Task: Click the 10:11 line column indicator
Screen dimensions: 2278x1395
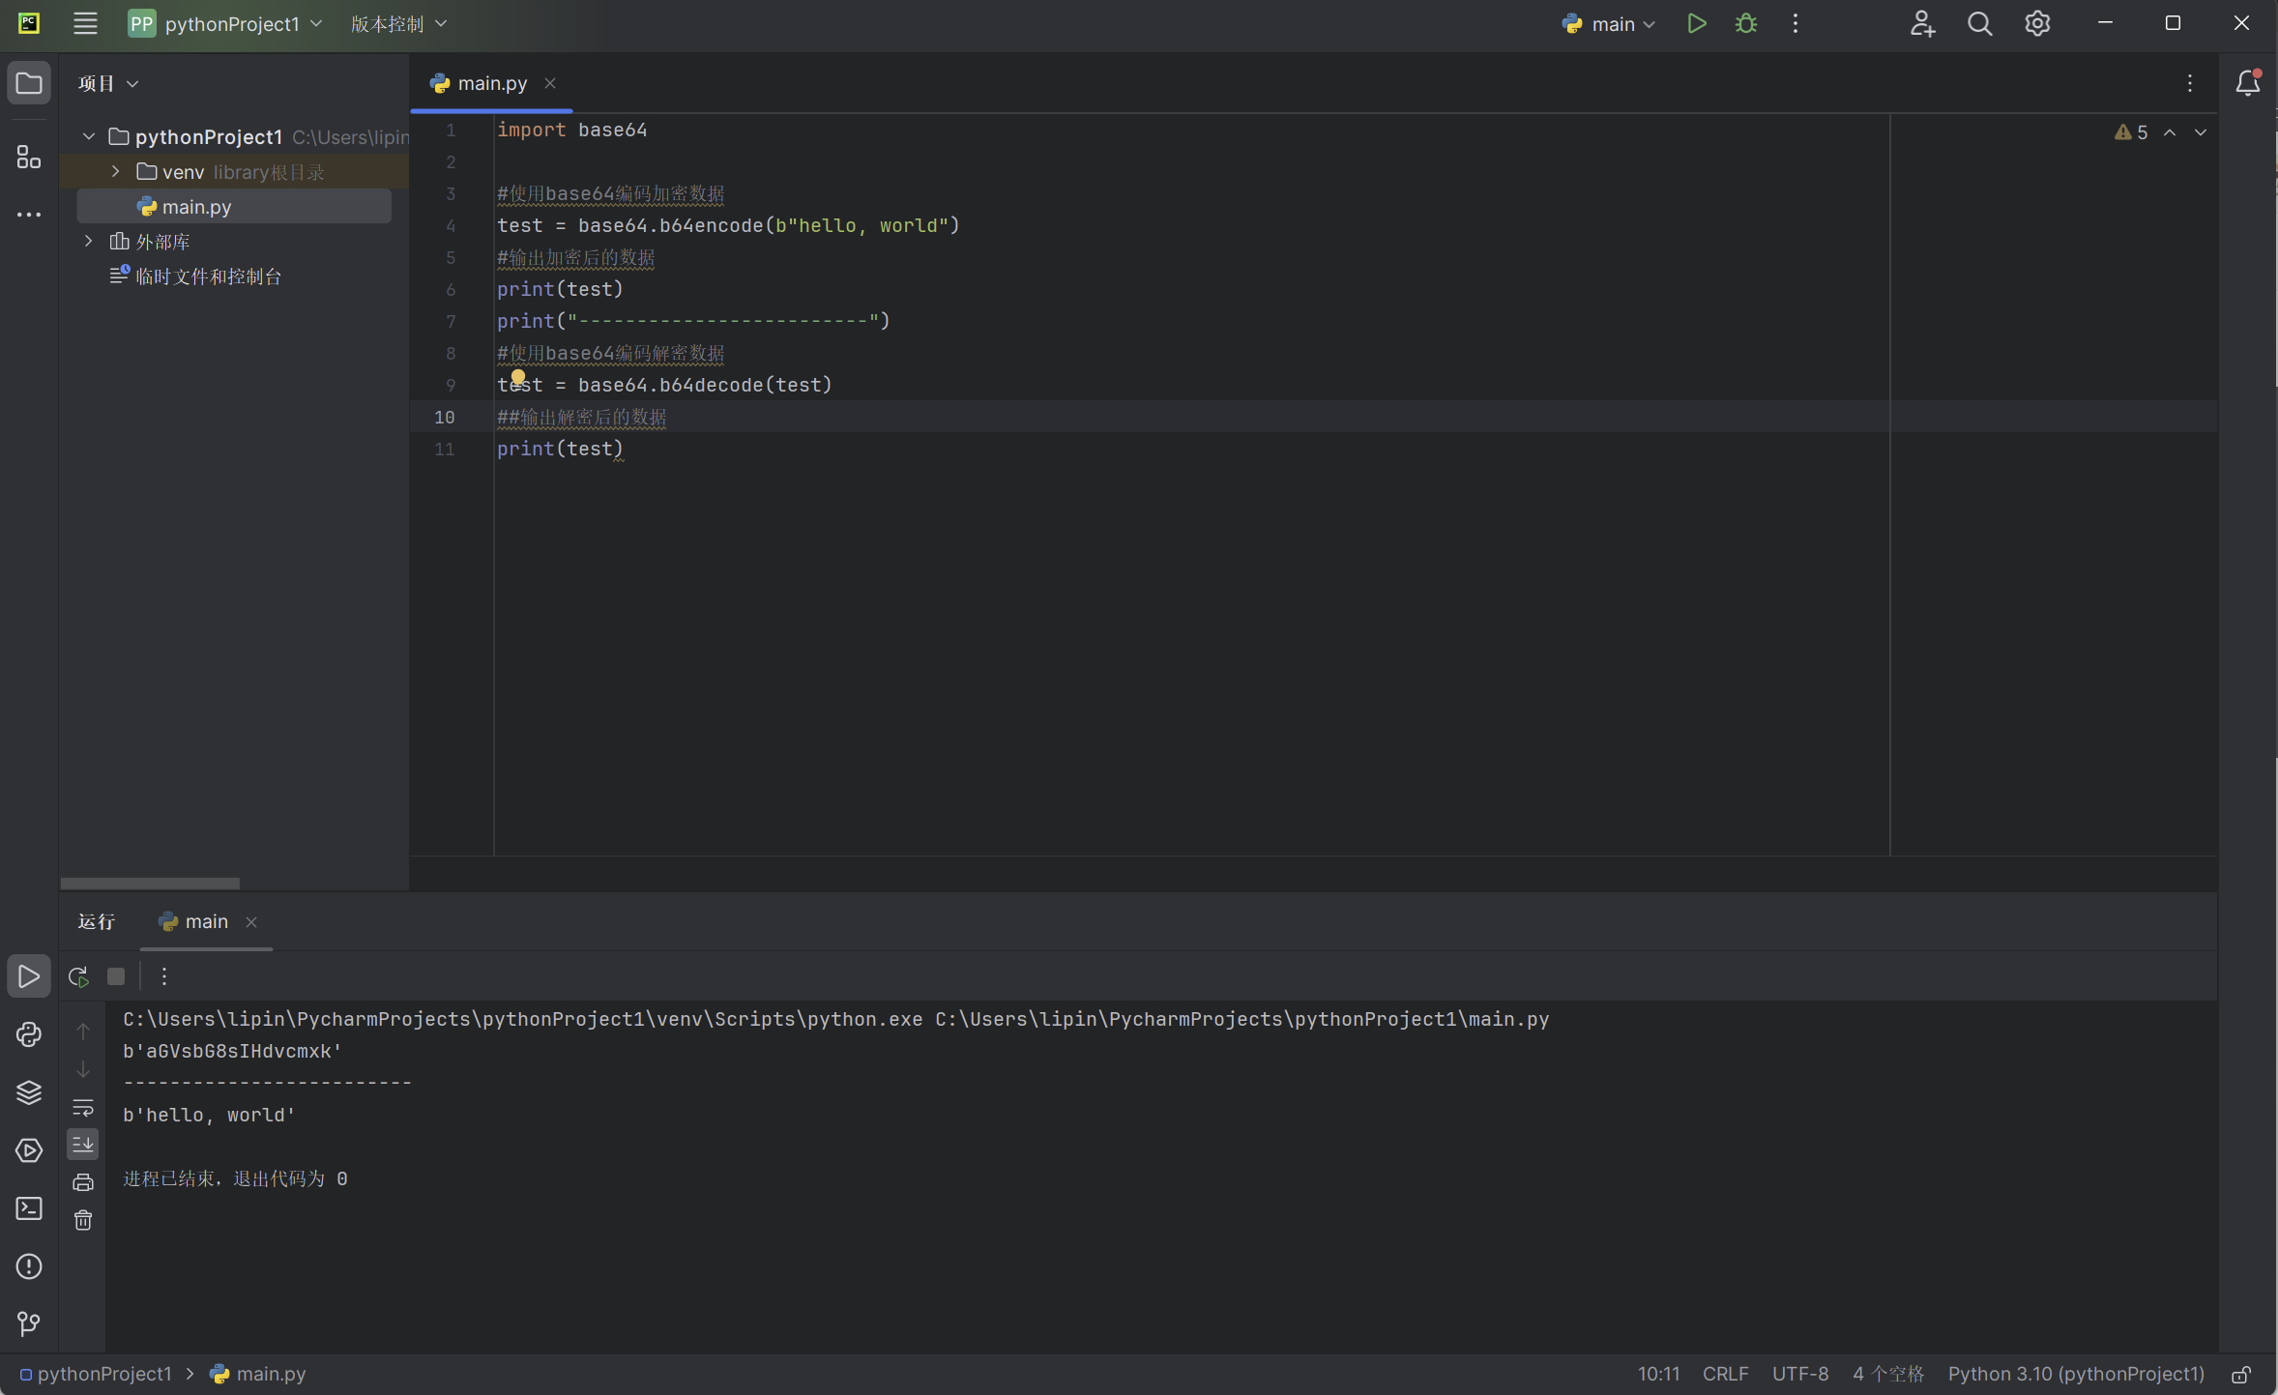Action: click(x=1658, y=1374)
